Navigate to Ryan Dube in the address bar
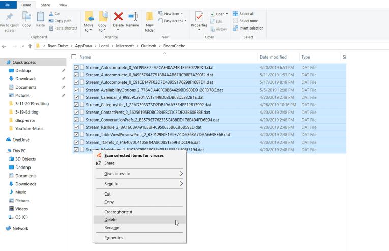The image size is (389, 251). (x=57, y=46)
